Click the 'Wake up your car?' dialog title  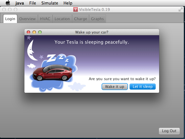pos(92,32)
